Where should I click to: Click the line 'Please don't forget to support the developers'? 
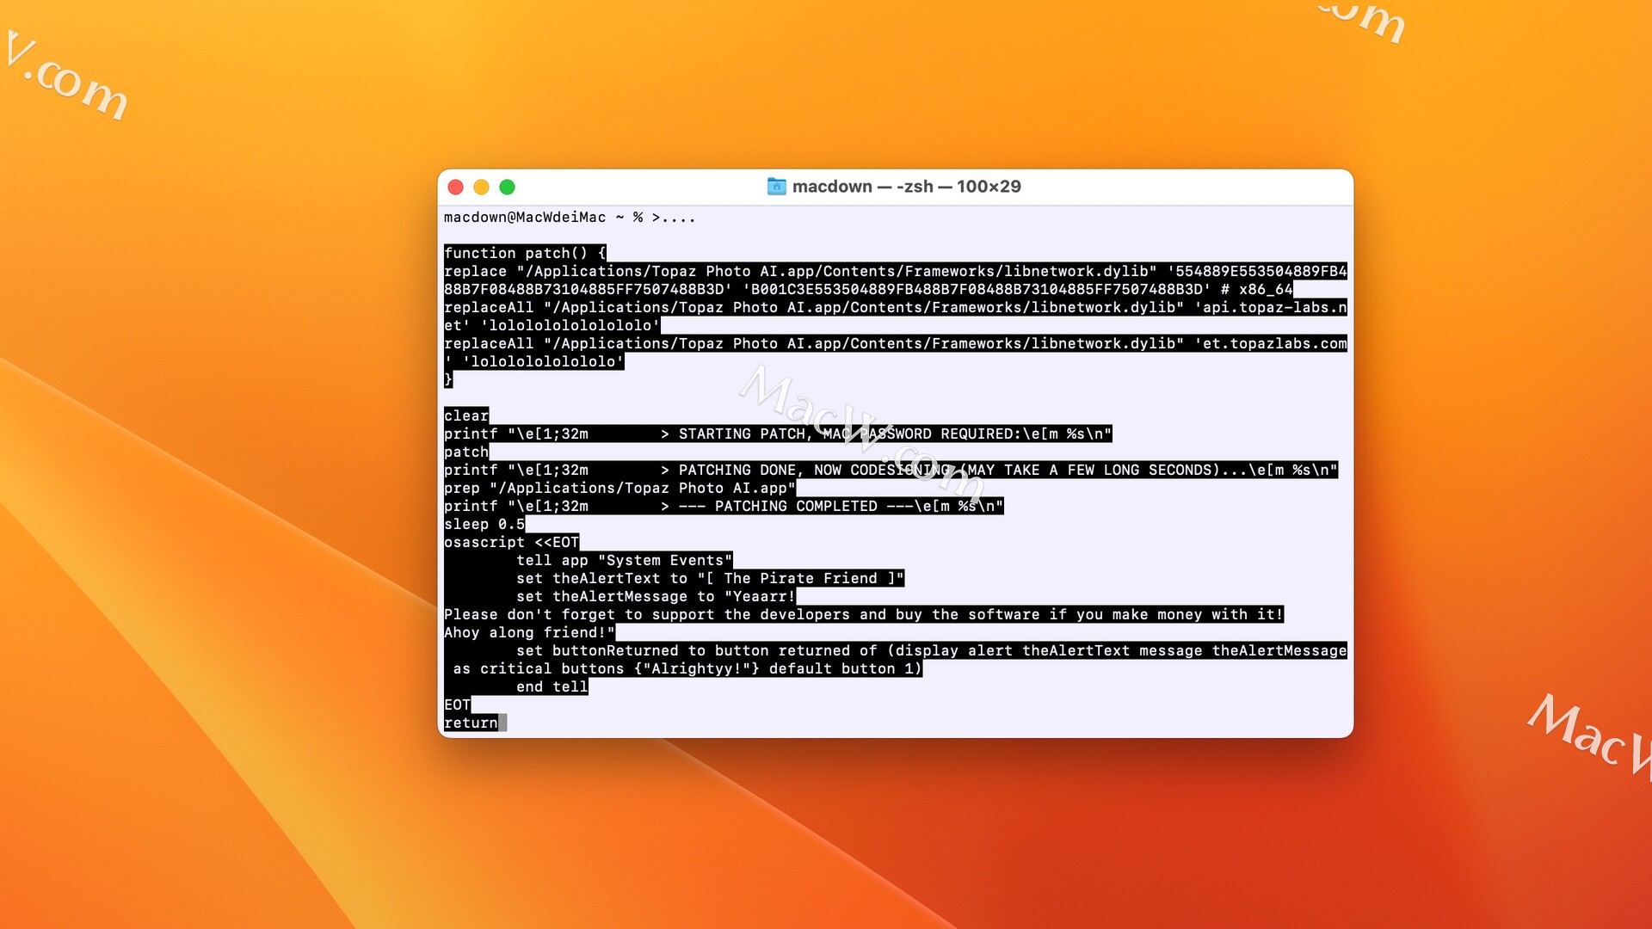864,614
